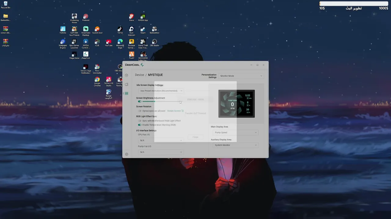Open the TikTok LIVE Studio shortcut
The image size is (391, 219).
[108, 82]
